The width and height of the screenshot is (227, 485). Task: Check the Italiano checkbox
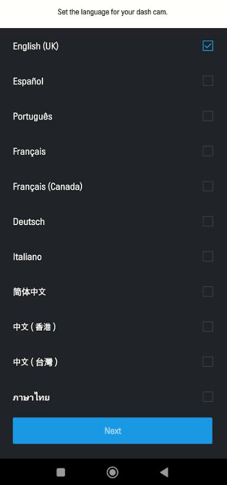click(208, 256)
